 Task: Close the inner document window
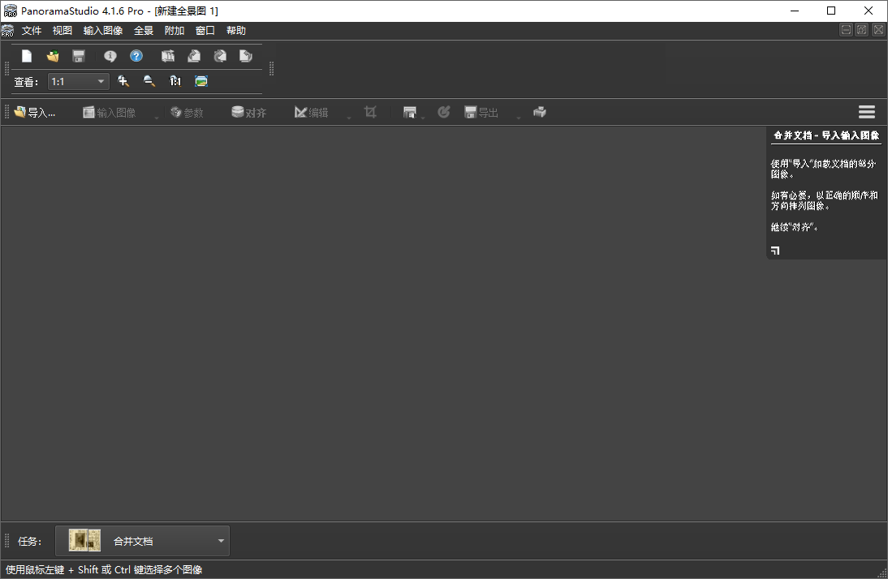point(878,30)
